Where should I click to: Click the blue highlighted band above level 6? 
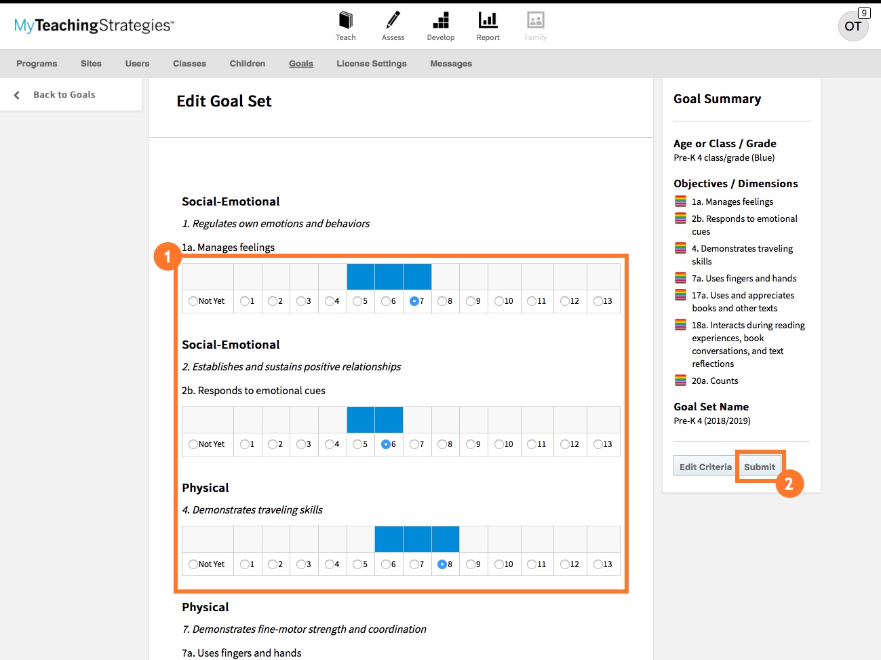[x=389, y=276]
